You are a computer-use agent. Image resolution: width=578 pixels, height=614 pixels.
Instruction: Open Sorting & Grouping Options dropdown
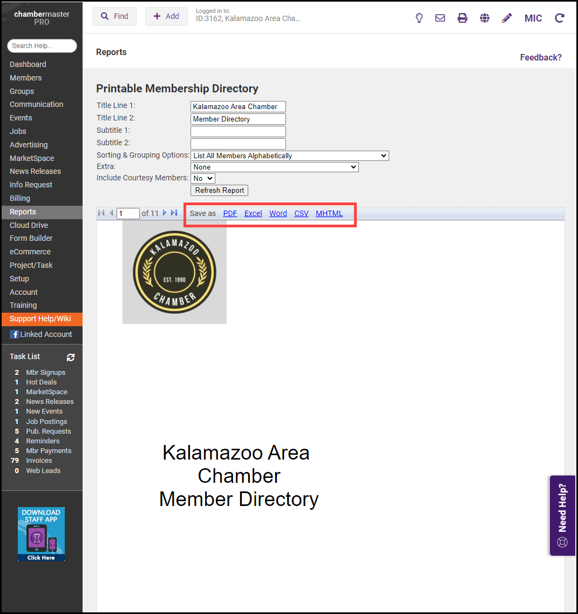290,156
